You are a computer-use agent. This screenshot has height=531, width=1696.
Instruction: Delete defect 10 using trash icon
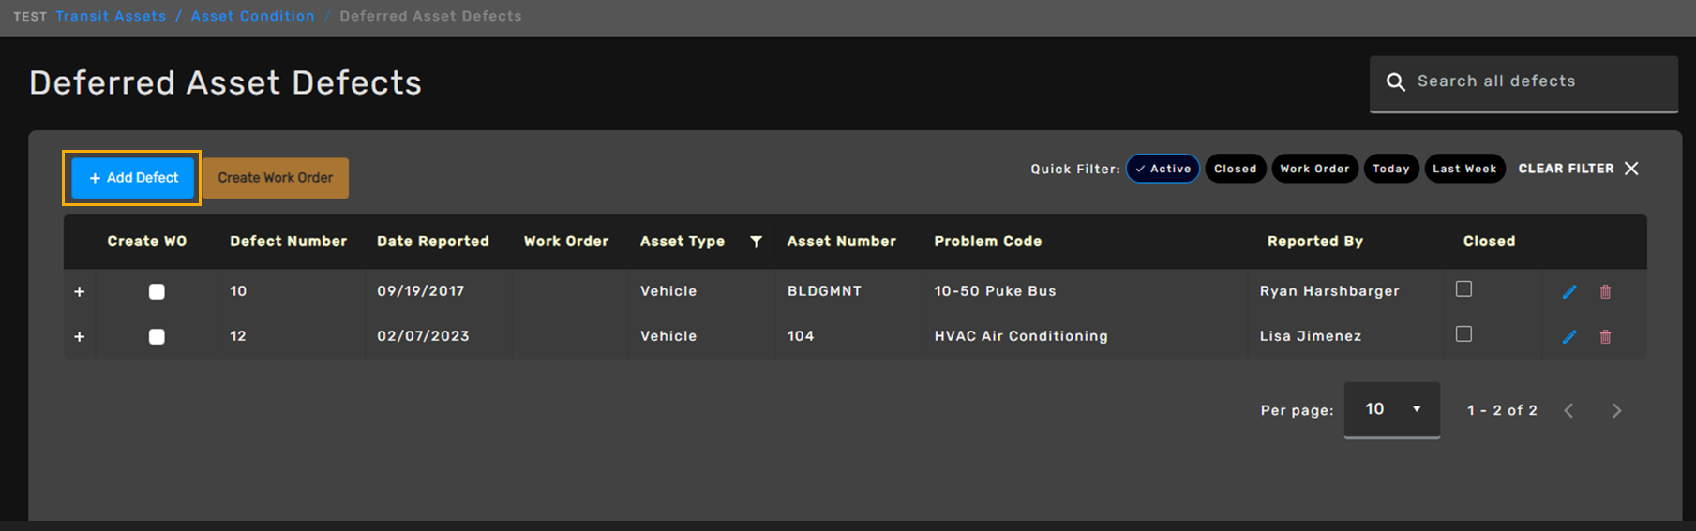(x=1605, y=292)
